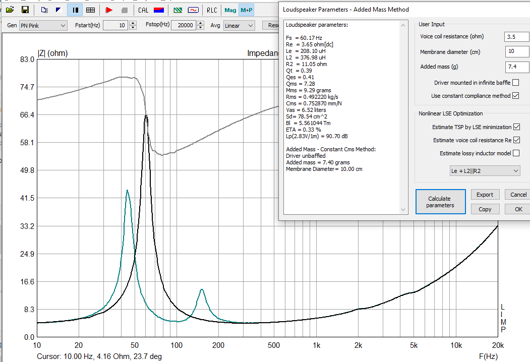Click the open file folder icon
The width and height of the screenshot is (530, 362).
coord(10,10)
